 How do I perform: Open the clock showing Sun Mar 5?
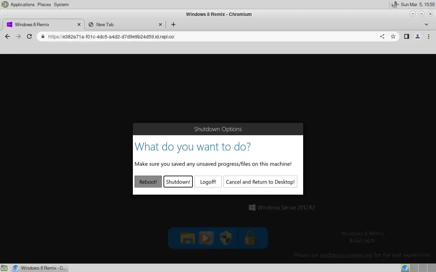pos(418,4)
